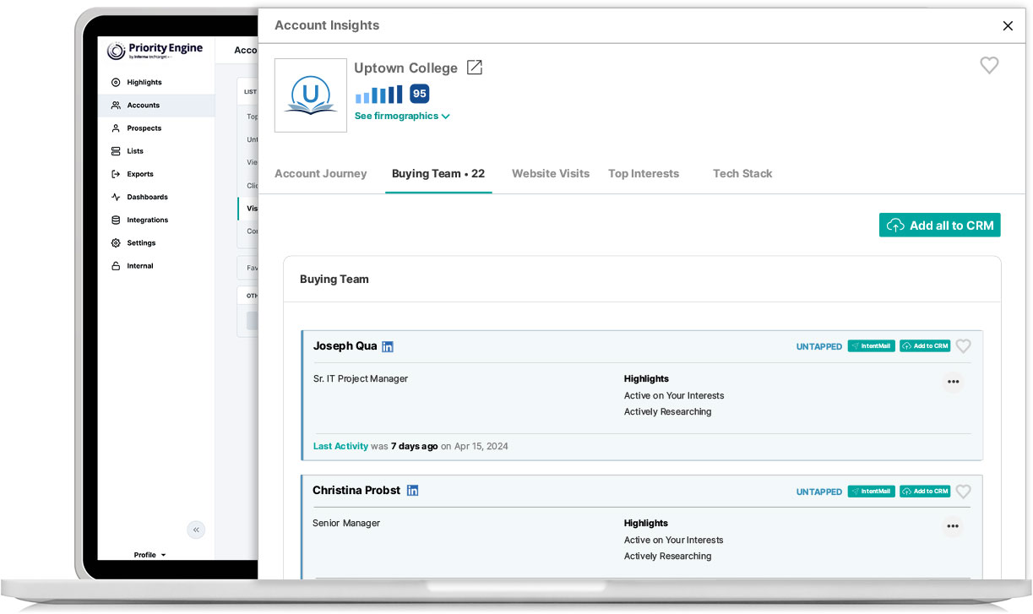Click Christina Probst's UNTAPPED status label
The height and width of the screenshot is (614, 1033).
coord(819,491)
